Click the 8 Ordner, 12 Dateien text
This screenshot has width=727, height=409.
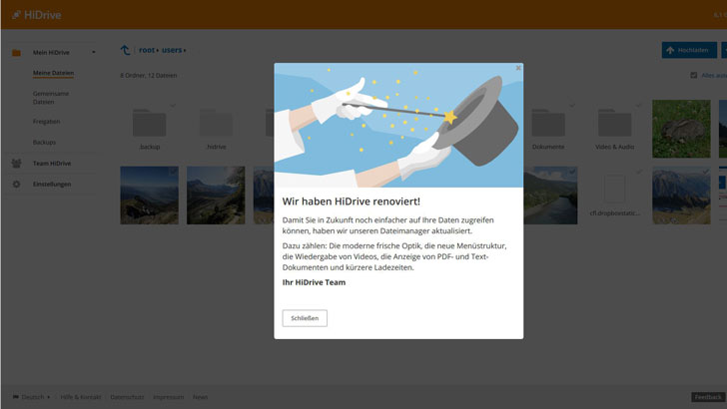point(149,75)
